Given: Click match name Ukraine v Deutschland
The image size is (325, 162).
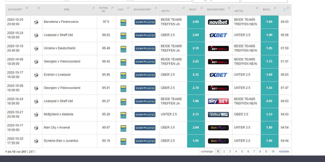Looking at the screenshot, I should point(60,48).
